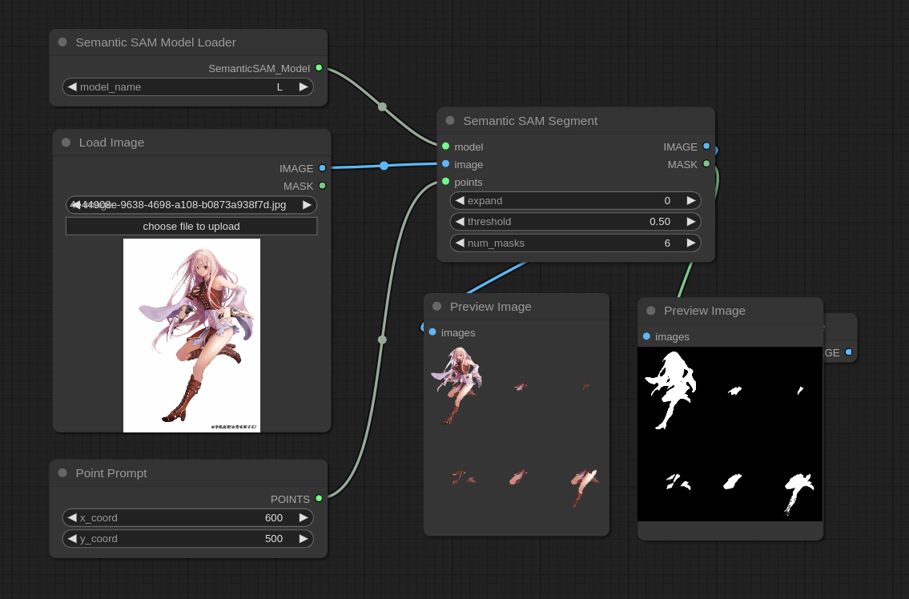Decrease the threshold value

(x=460, y=222)
